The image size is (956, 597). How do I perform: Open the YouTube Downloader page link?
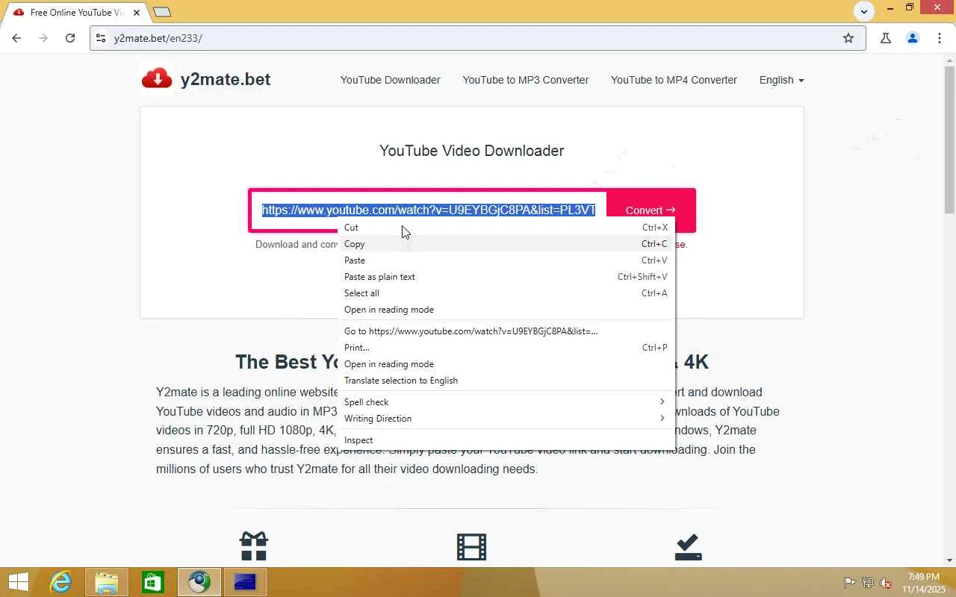[390, 80]
